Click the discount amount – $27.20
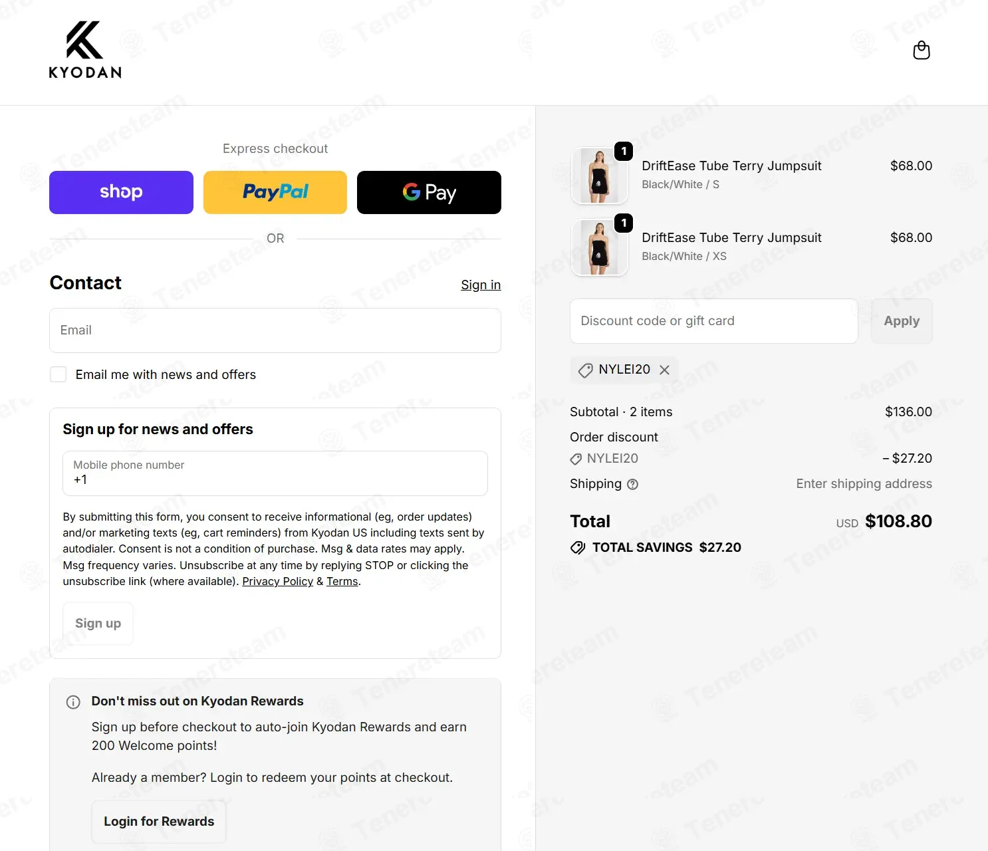988x851 pixels. pyautogui.click(x=907, y=459)
